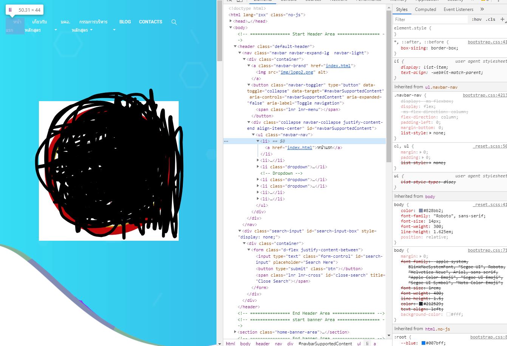Open the CONTACTS menu item on the site

pos(150,22)
